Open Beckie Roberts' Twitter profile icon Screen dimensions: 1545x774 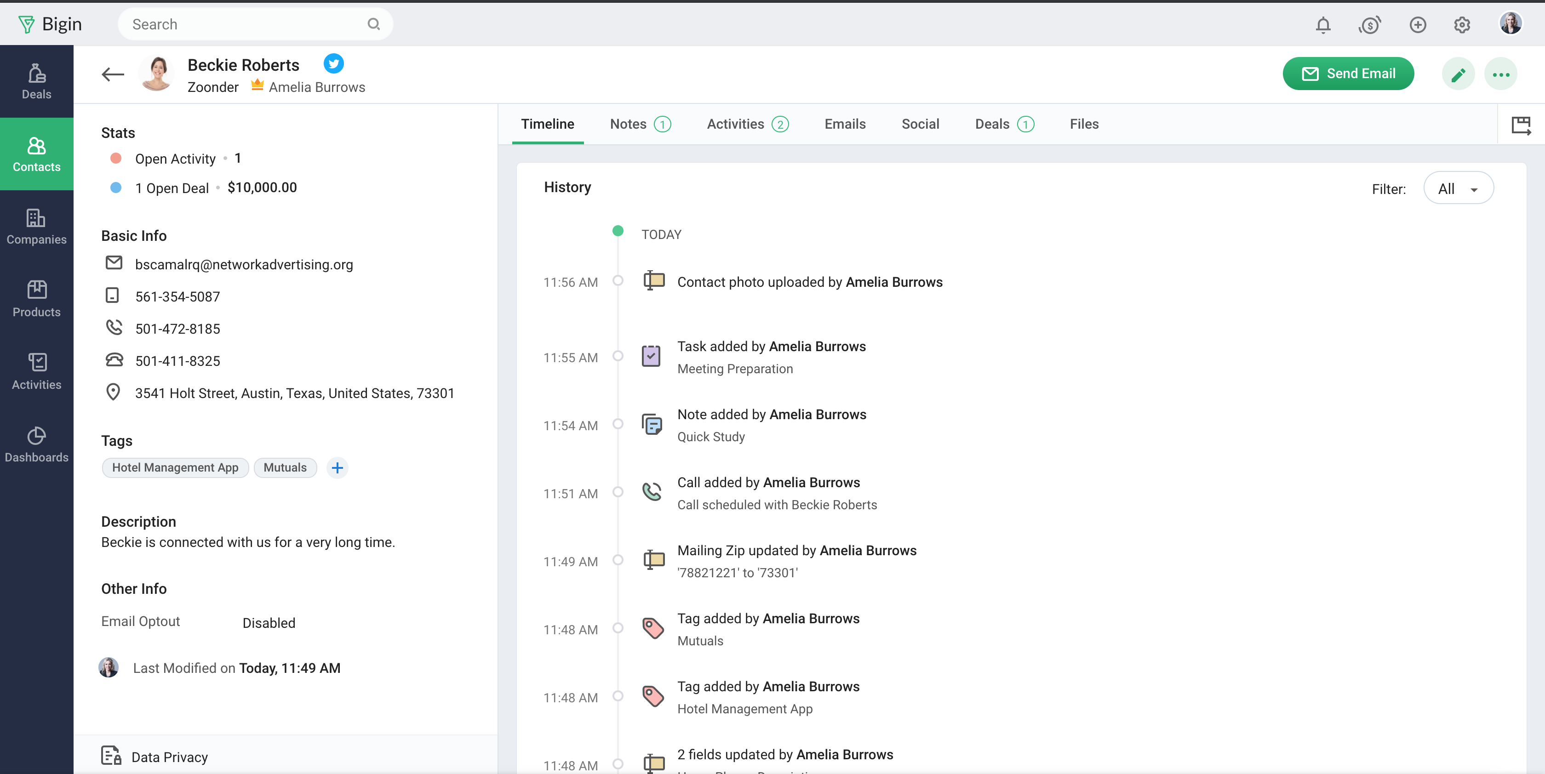pyautogui.click(x=333, y=63)
